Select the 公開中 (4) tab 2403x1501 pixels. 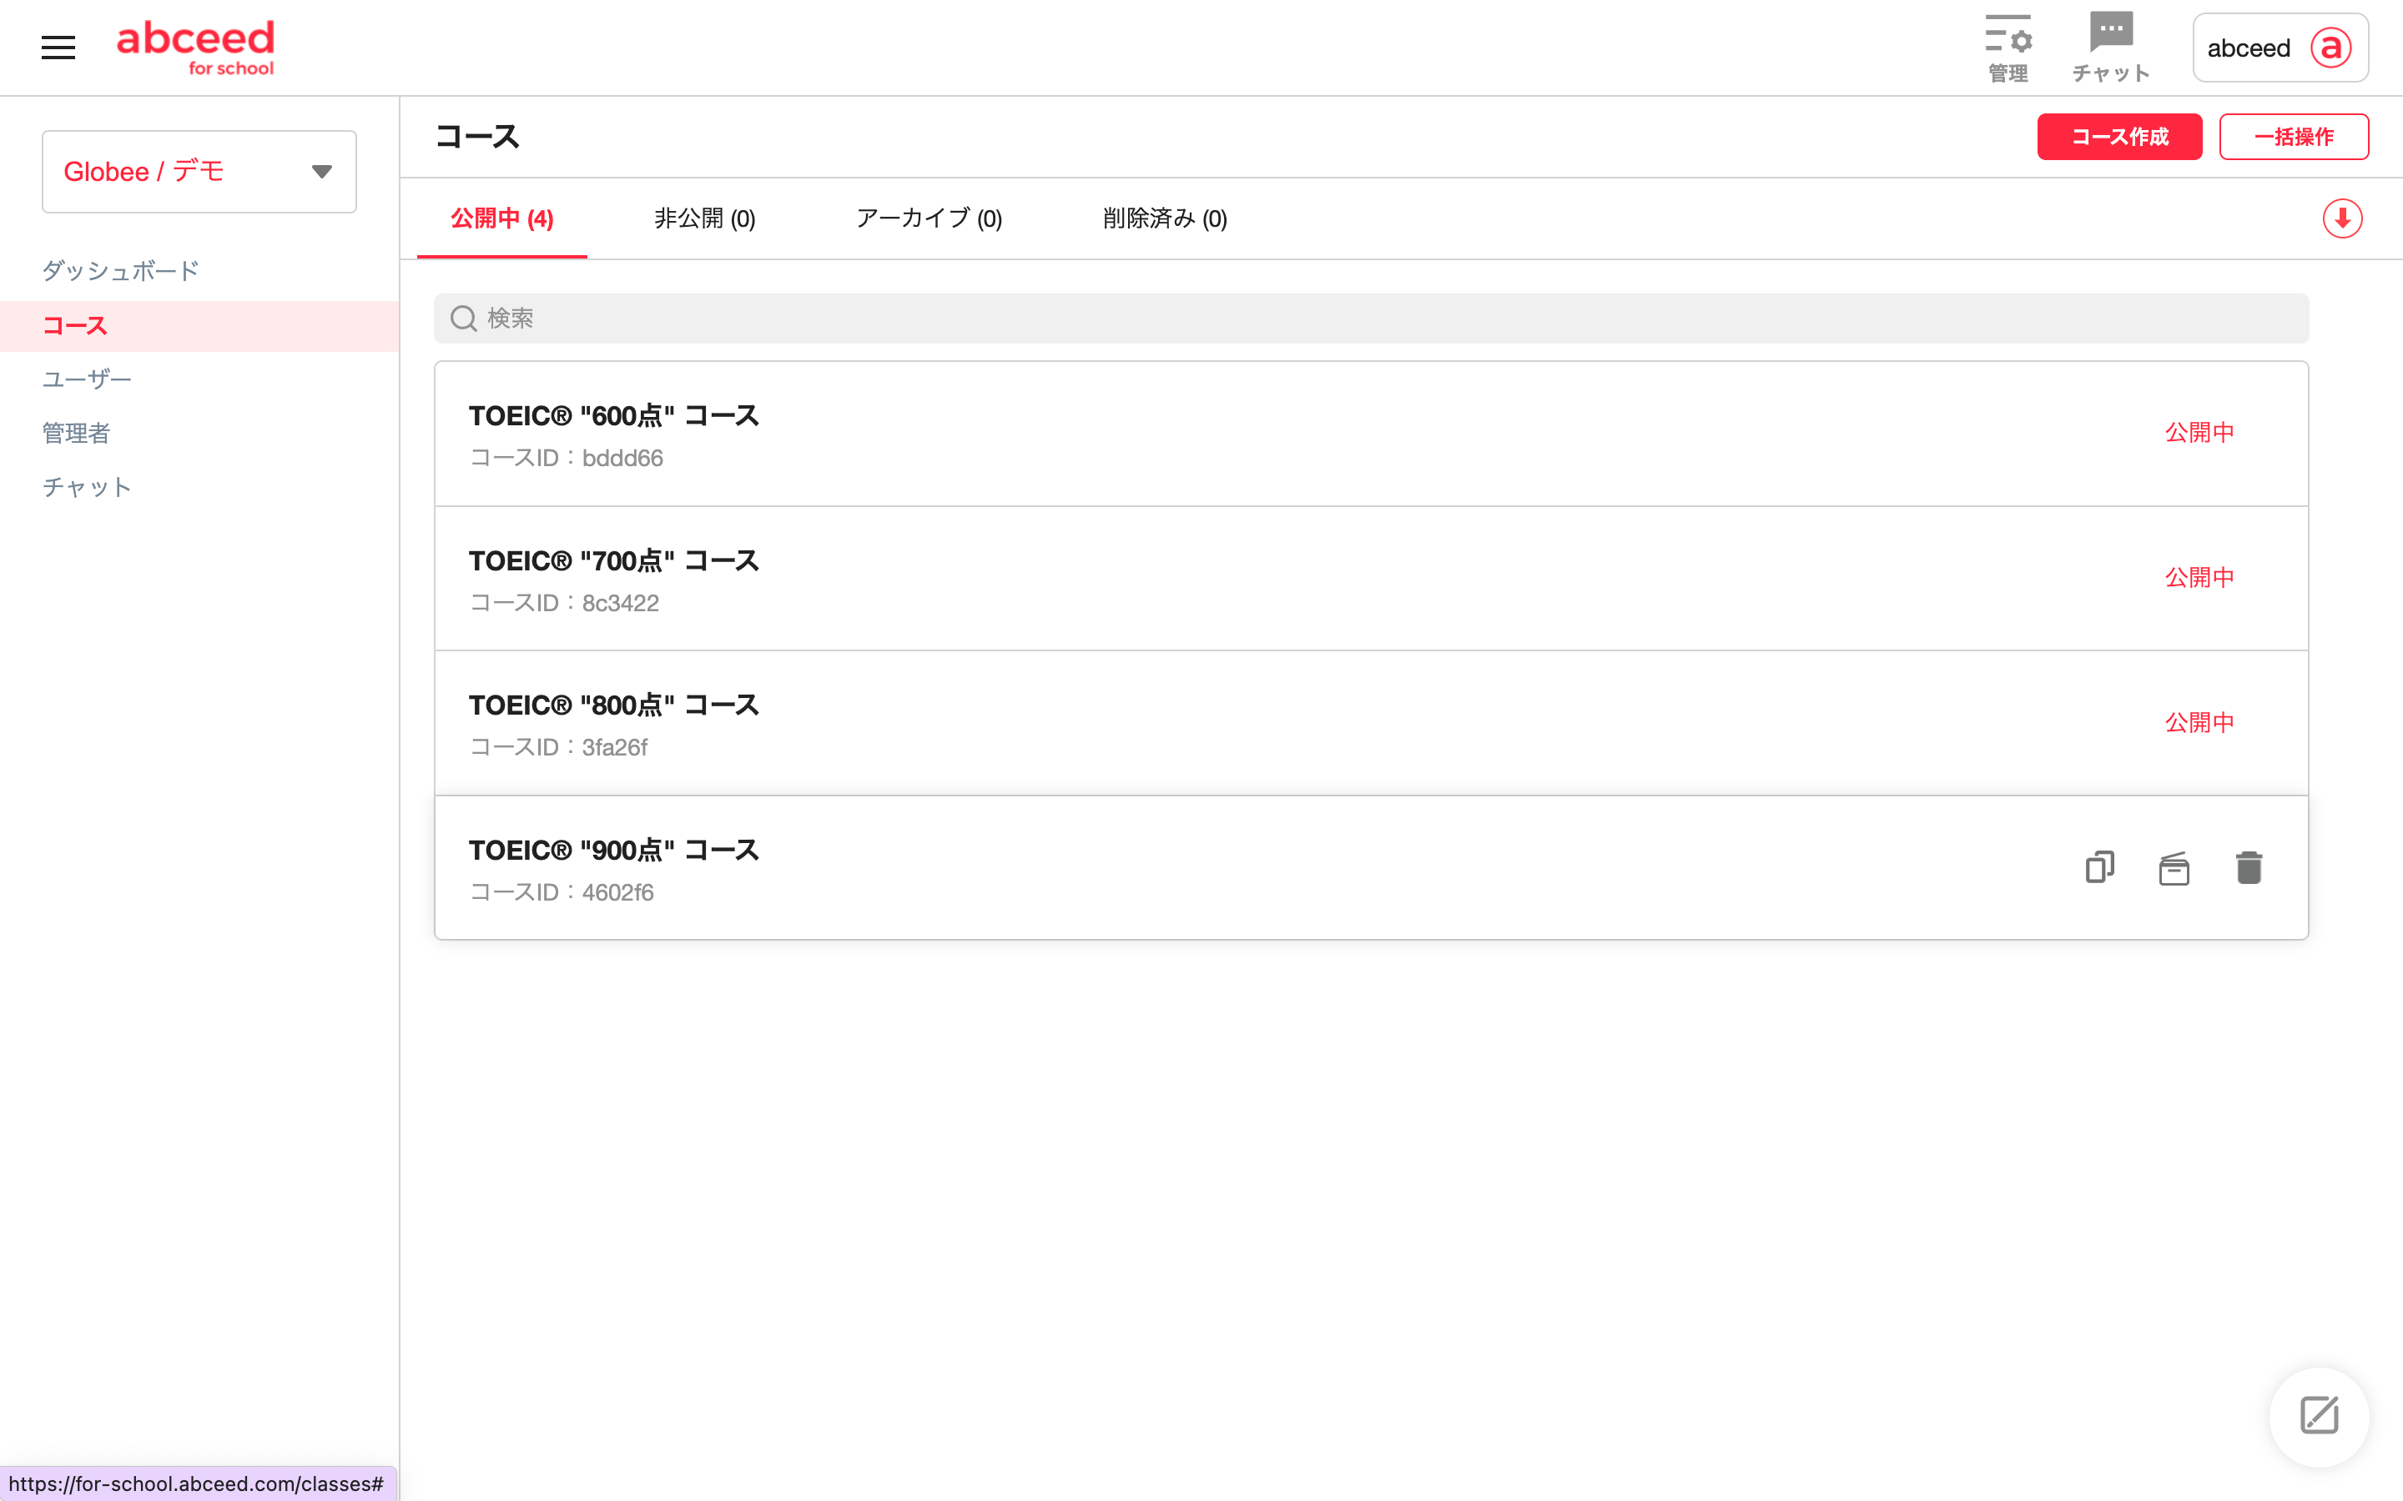pyautogui.click(x=502, y=218)
